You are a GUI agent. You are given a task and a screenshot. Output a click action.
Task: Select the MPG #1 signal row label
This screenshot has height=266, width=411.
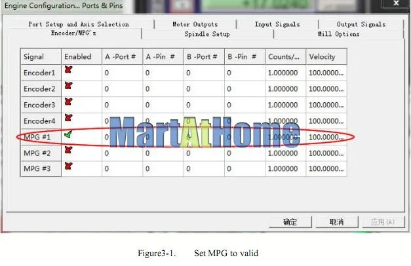41,137
